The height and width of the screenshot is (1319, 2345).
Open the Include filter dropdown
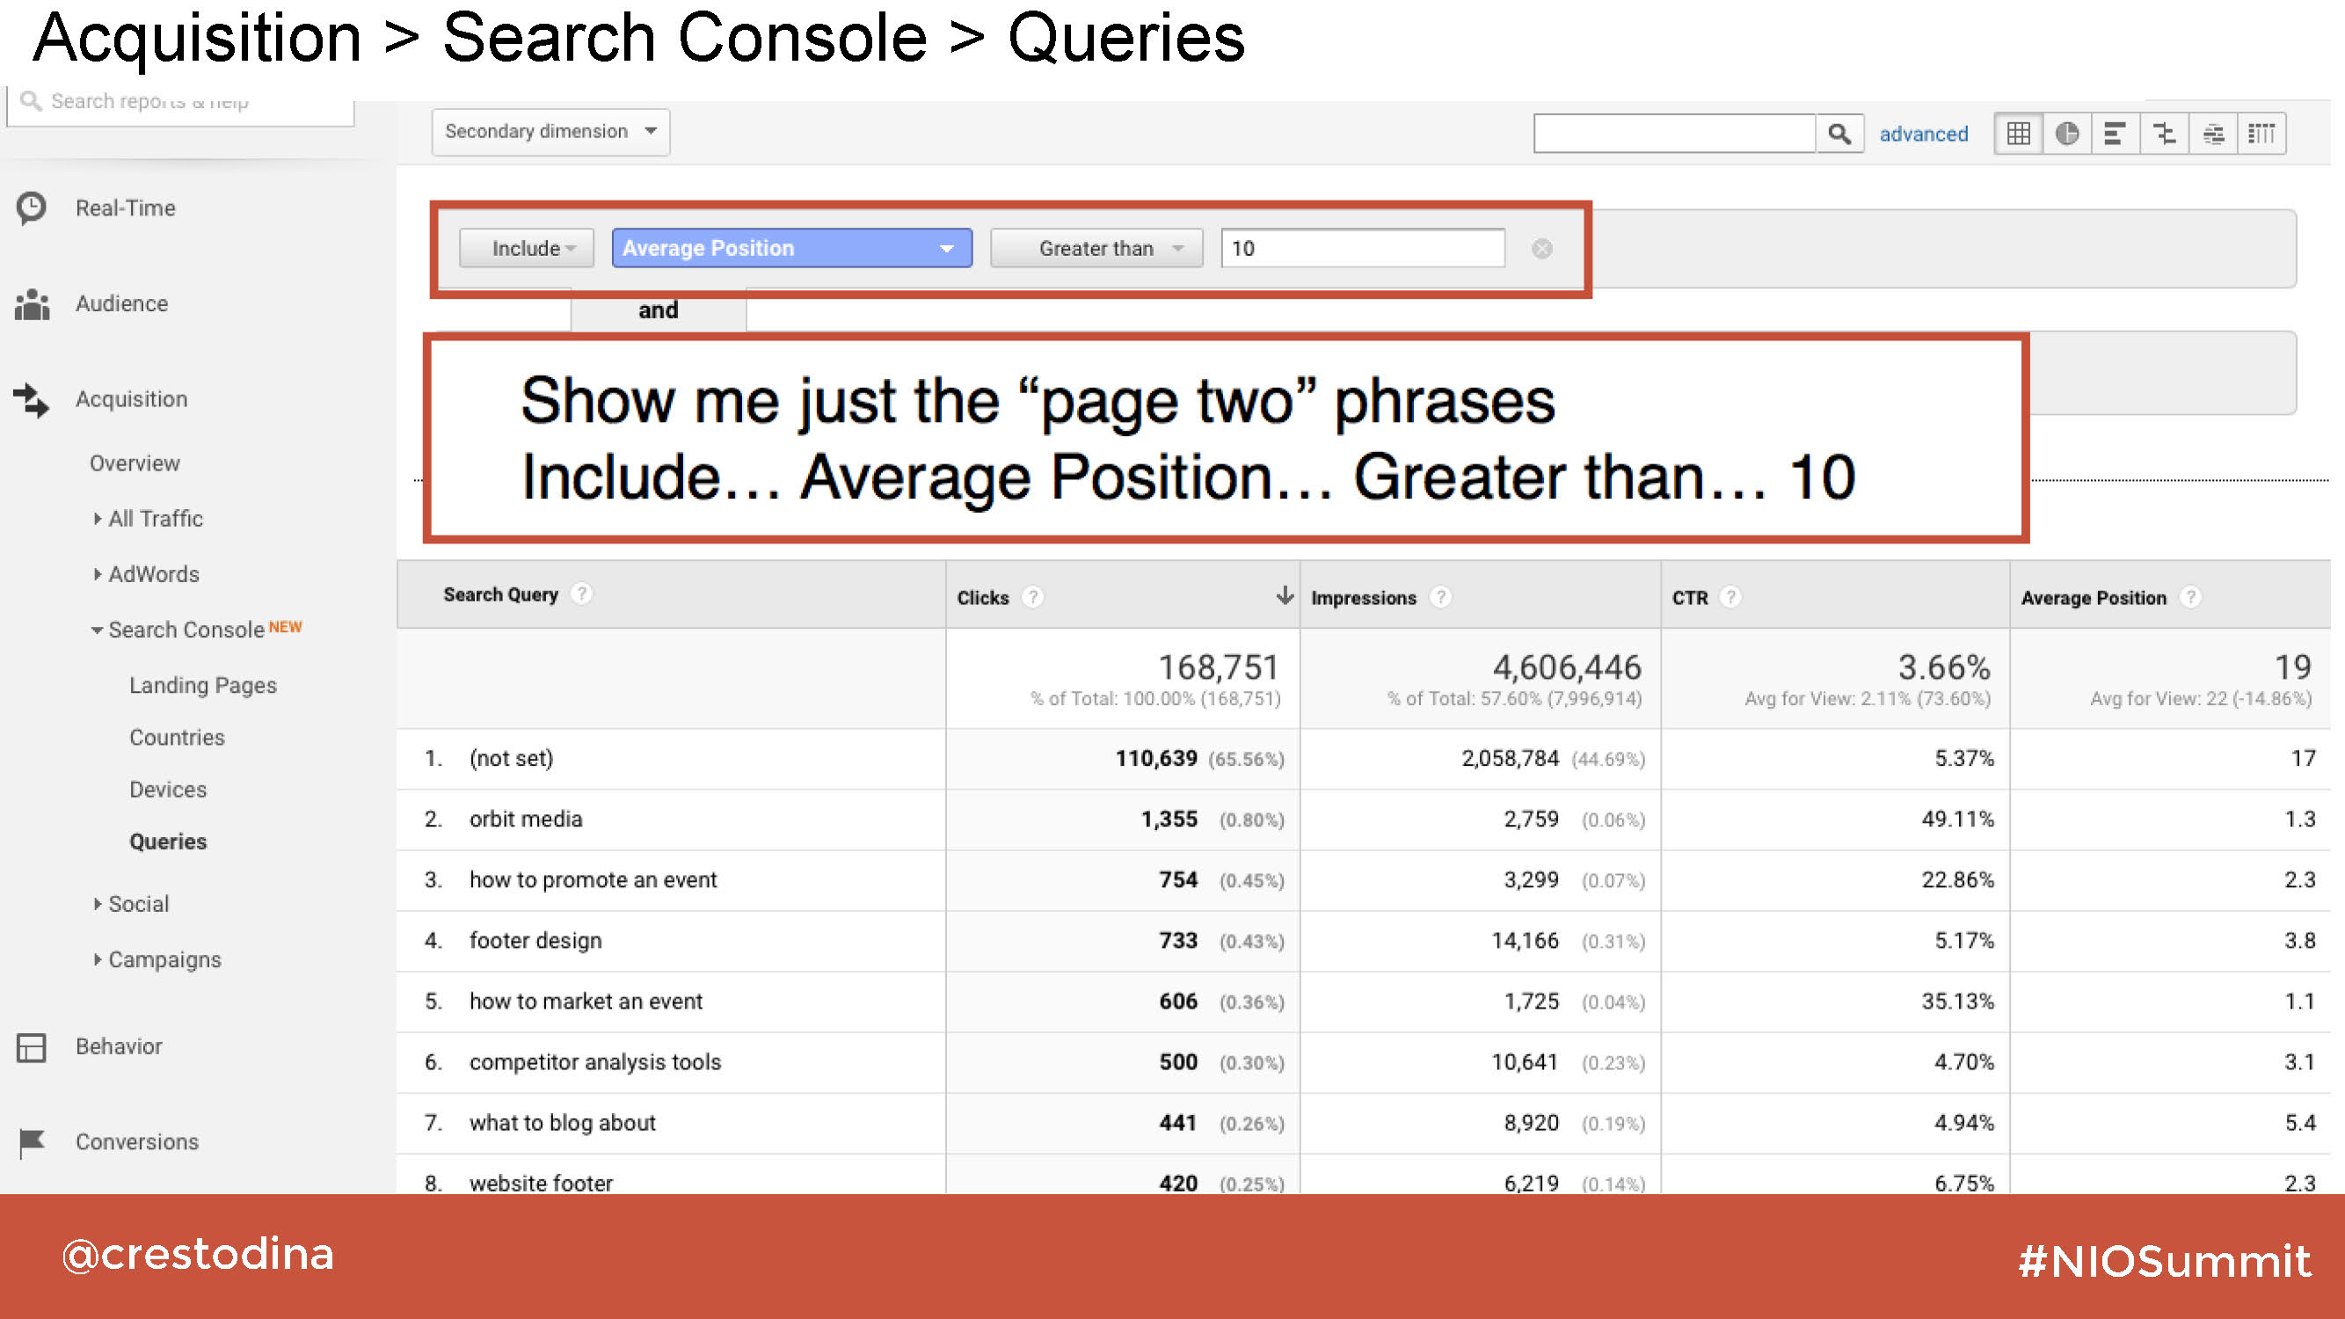coord(526,248)
